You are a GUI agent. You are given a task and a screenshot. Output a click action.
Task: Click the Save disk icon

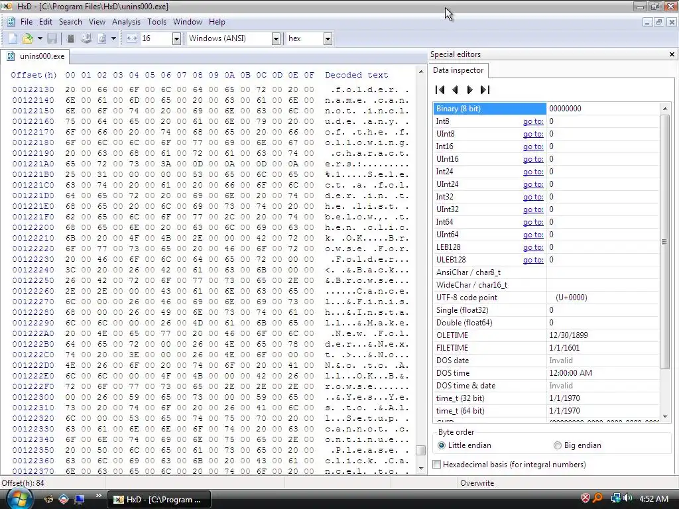pyautogui.click(x=52, y=38)
